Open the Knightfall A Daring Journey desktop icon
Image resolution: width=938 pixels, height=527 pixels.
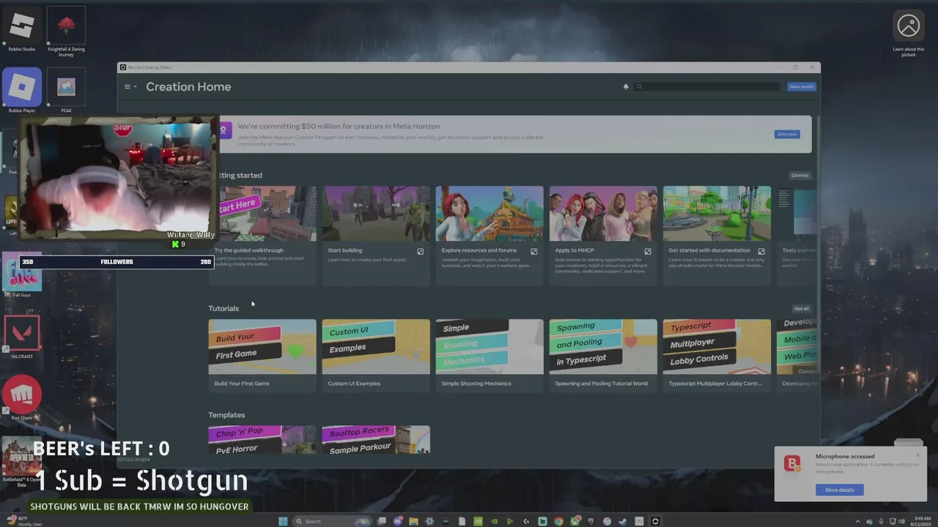pos(66,31)
